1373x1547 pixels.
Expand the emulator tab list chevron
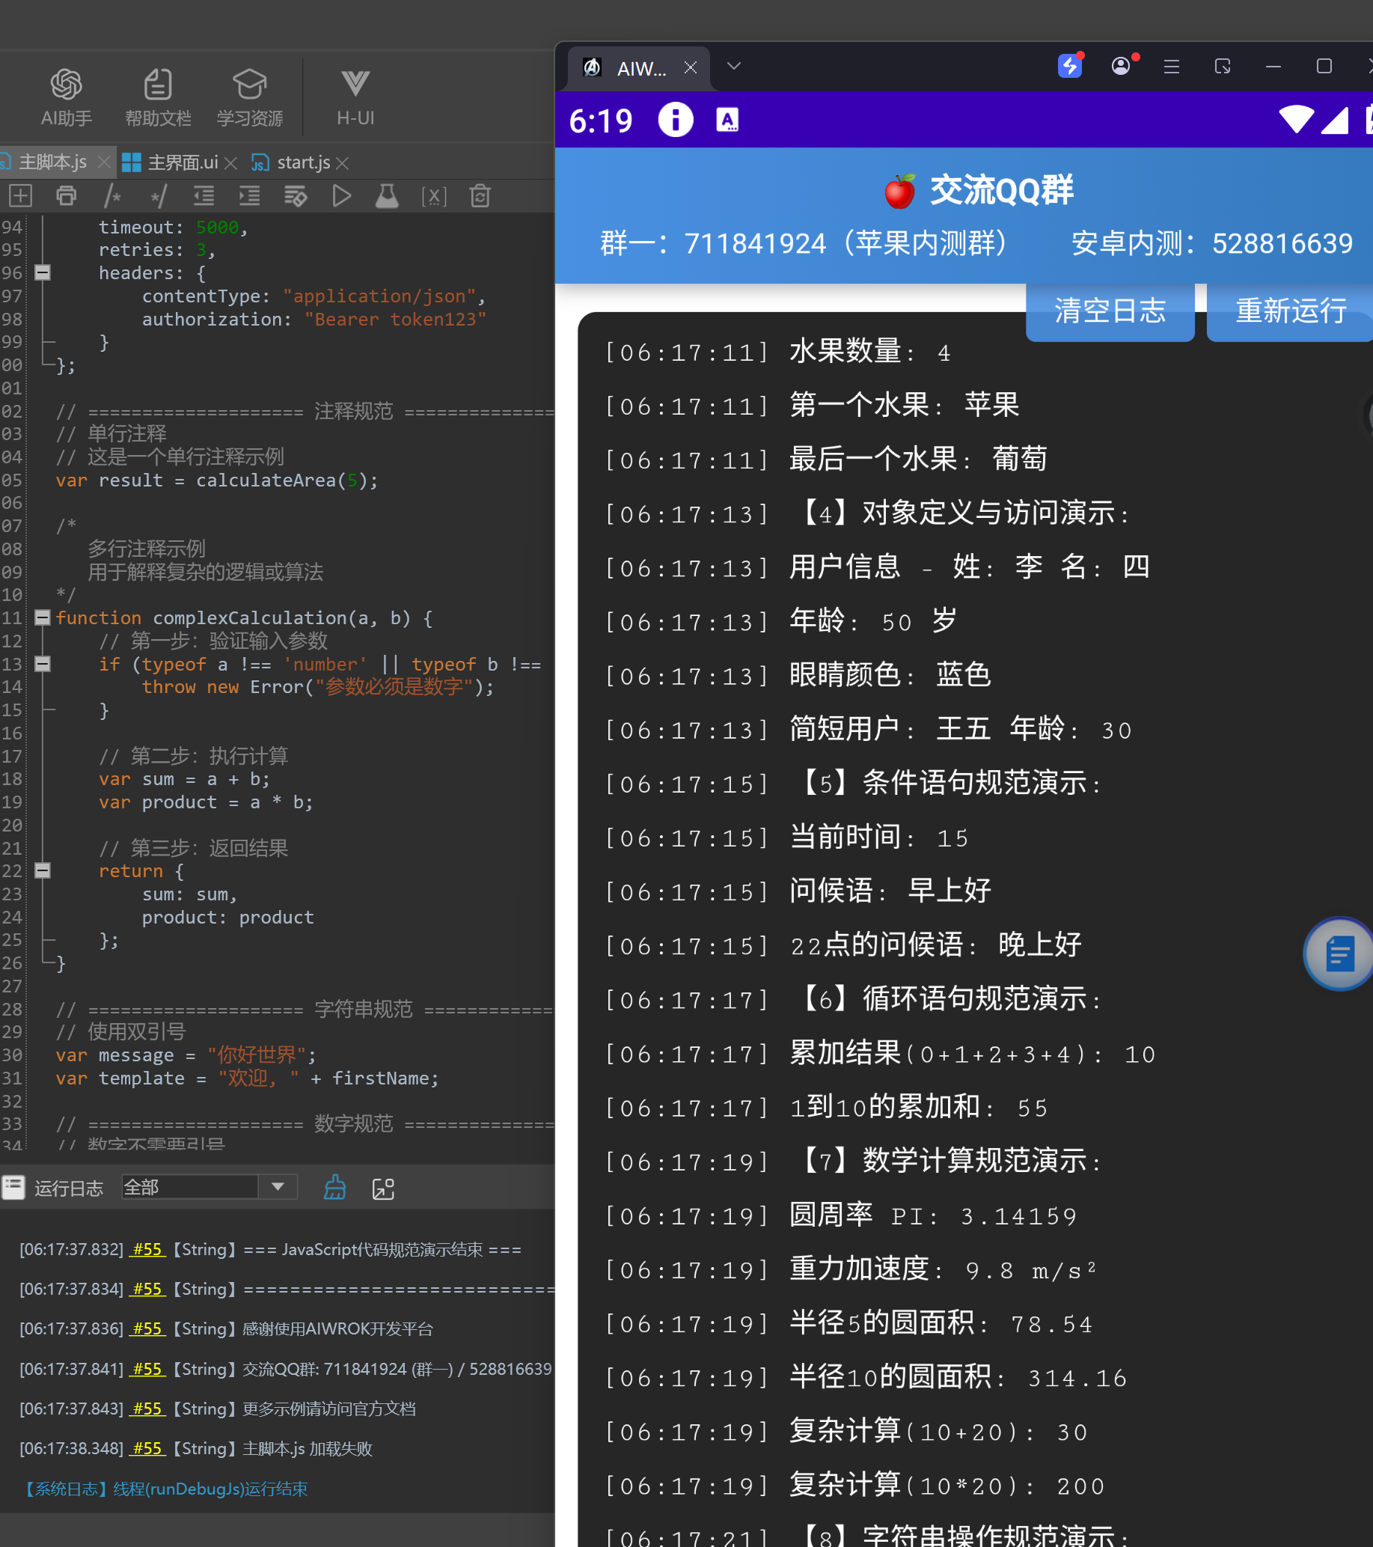[x=733, y=67]
